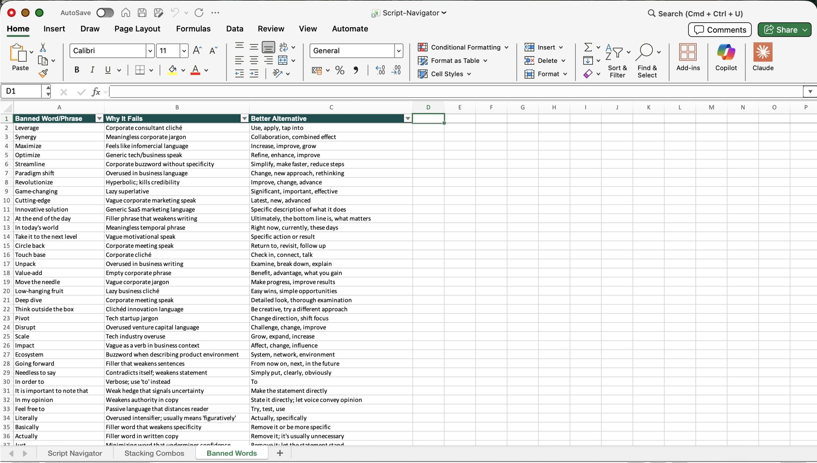Expand the font size dropdown
The image size is (817, 463).
184,51
